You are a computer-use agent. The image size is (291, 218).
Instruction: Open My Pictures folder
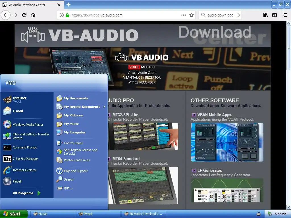click(x=81, y=115)
